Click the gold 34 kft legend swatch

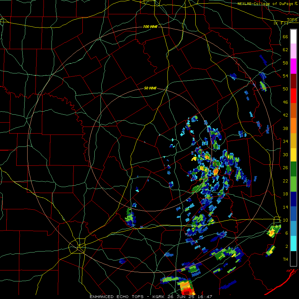point(293,141)
